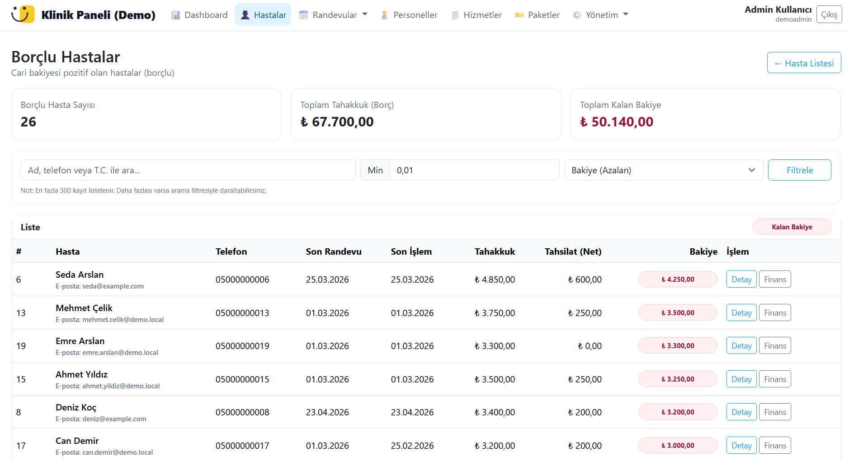Viewport: 849px width, 461px height.
Task: Click the smiley Klinik Paneli logo icon
Action: tap(23, 14)
